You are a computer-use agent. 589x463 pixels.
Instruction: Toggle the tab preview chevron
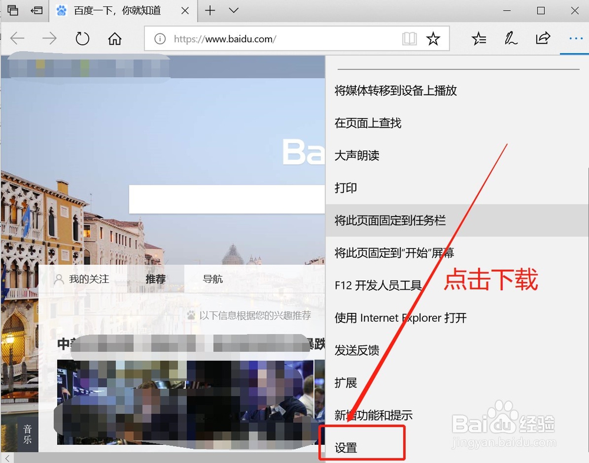click(233, 11)
